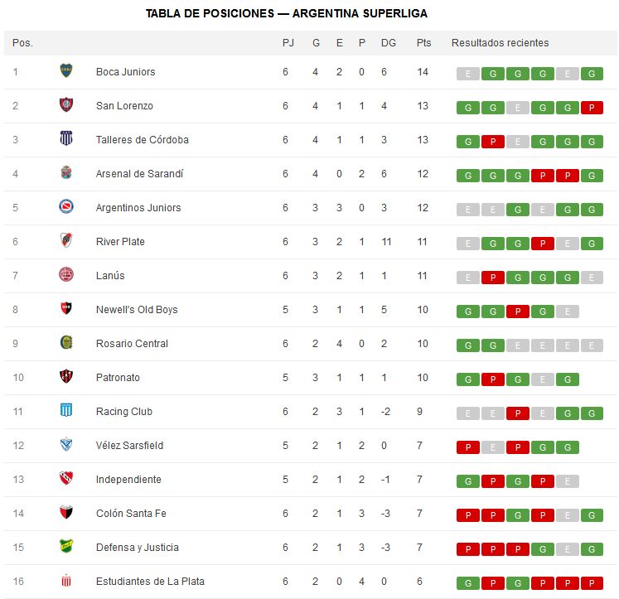Sort table by DG column header
619x599 pixels.
click(x=388, y=42)
